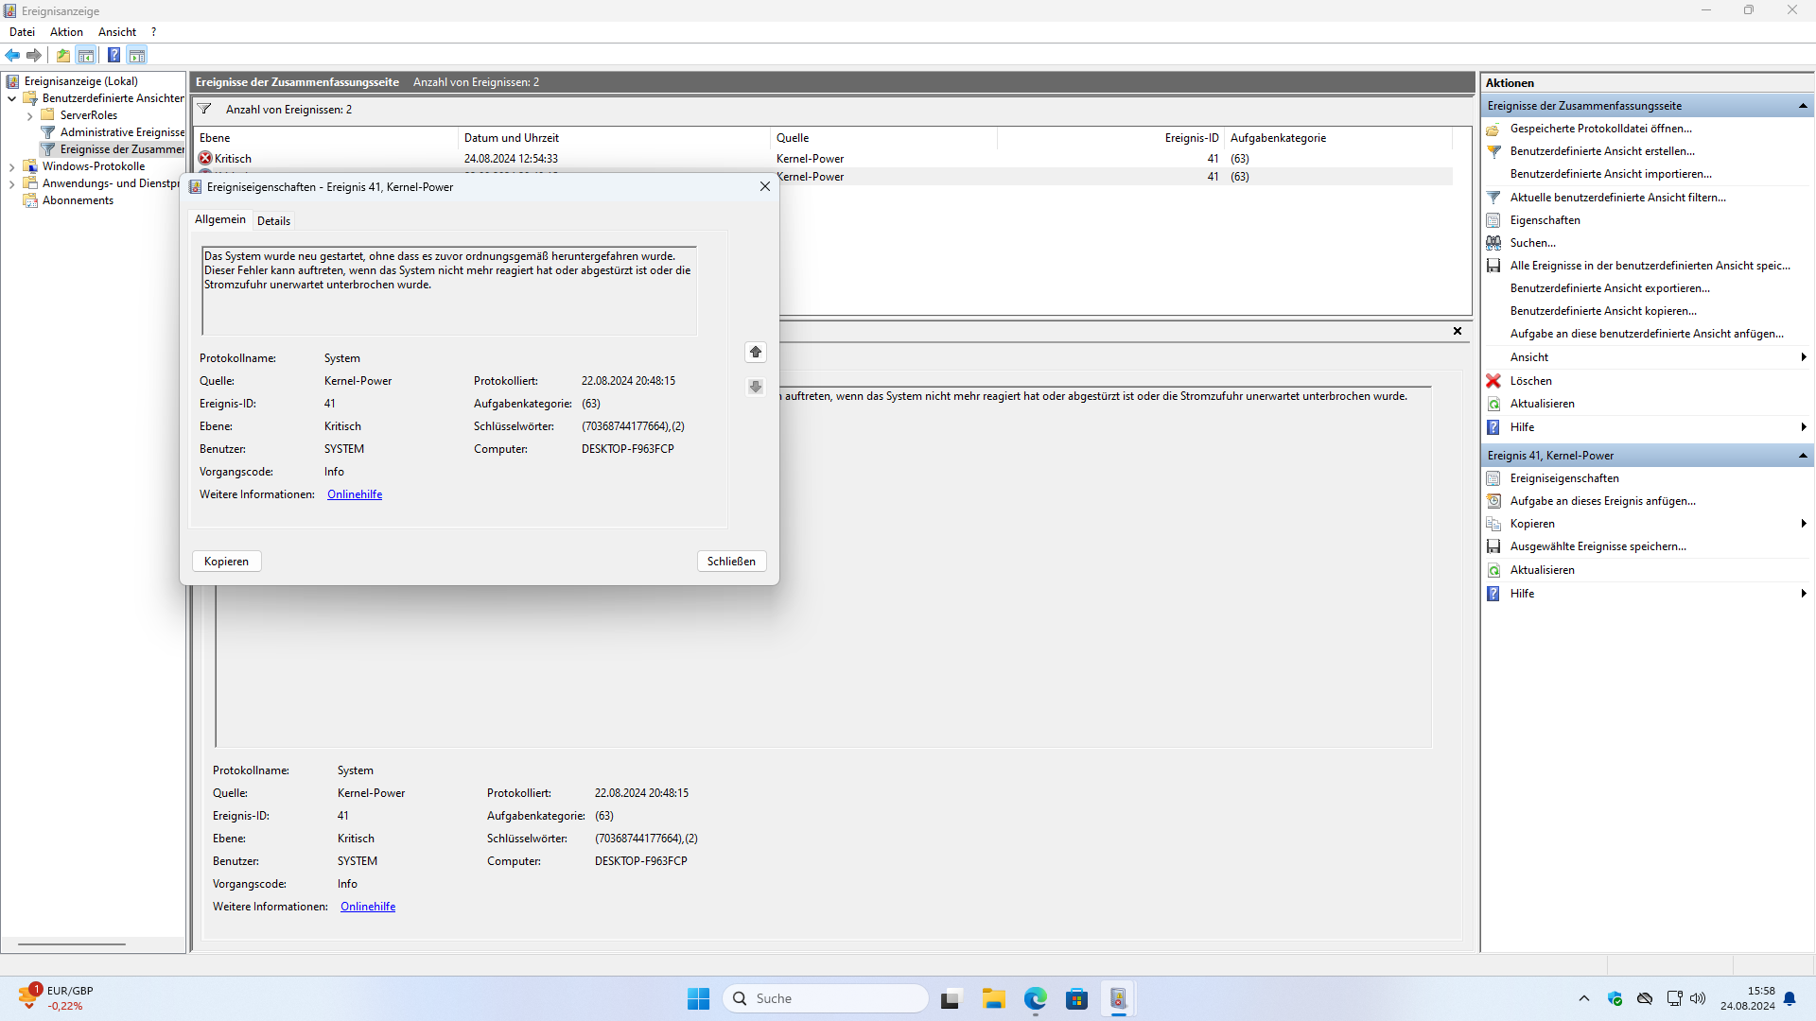This screenshot has height=1021, width=1816.
Task: Click Suchen binoculars action
Action: pyautogui.click(x=1532, y=243)
